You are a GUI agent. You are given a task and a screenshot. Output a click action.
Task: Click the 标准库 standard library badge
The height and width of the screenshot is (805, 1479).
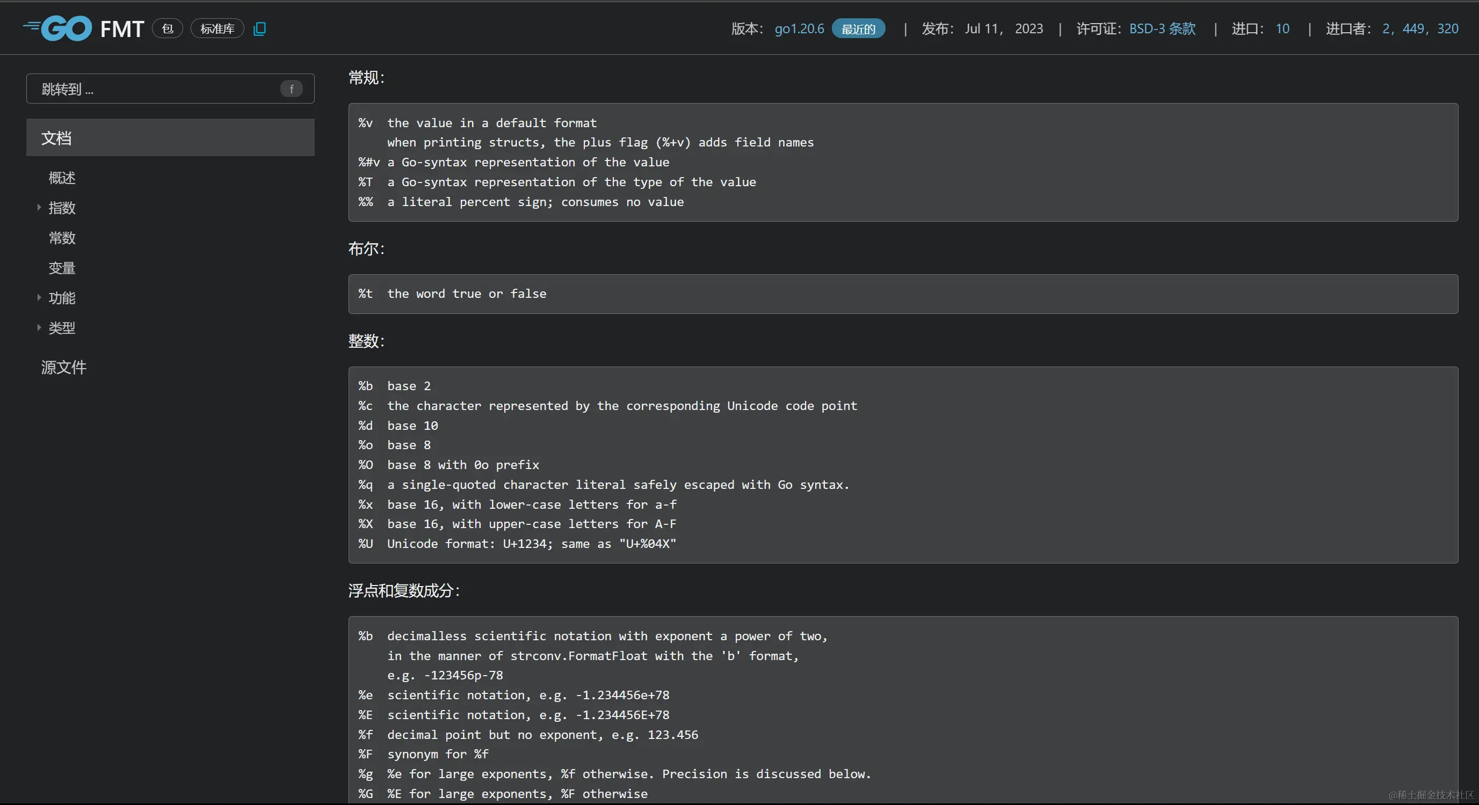tap(217, 28)
